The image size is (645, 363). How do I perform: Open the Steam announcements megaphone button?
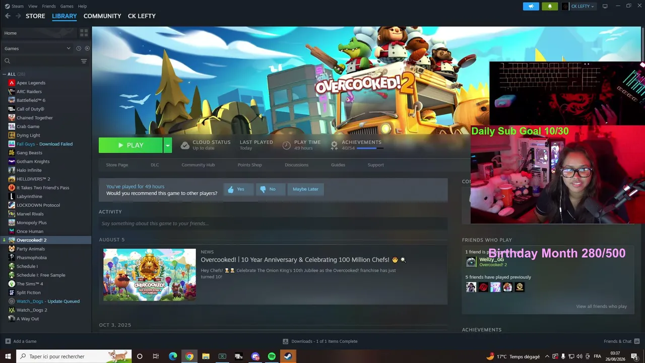[x=531, y=6]
